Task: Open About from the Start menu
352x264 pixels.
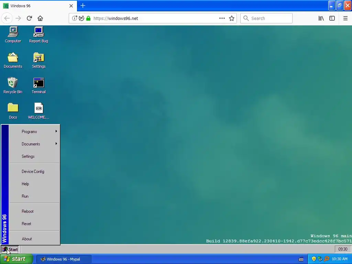Action: pyautogui.click(x=34, y=239)
